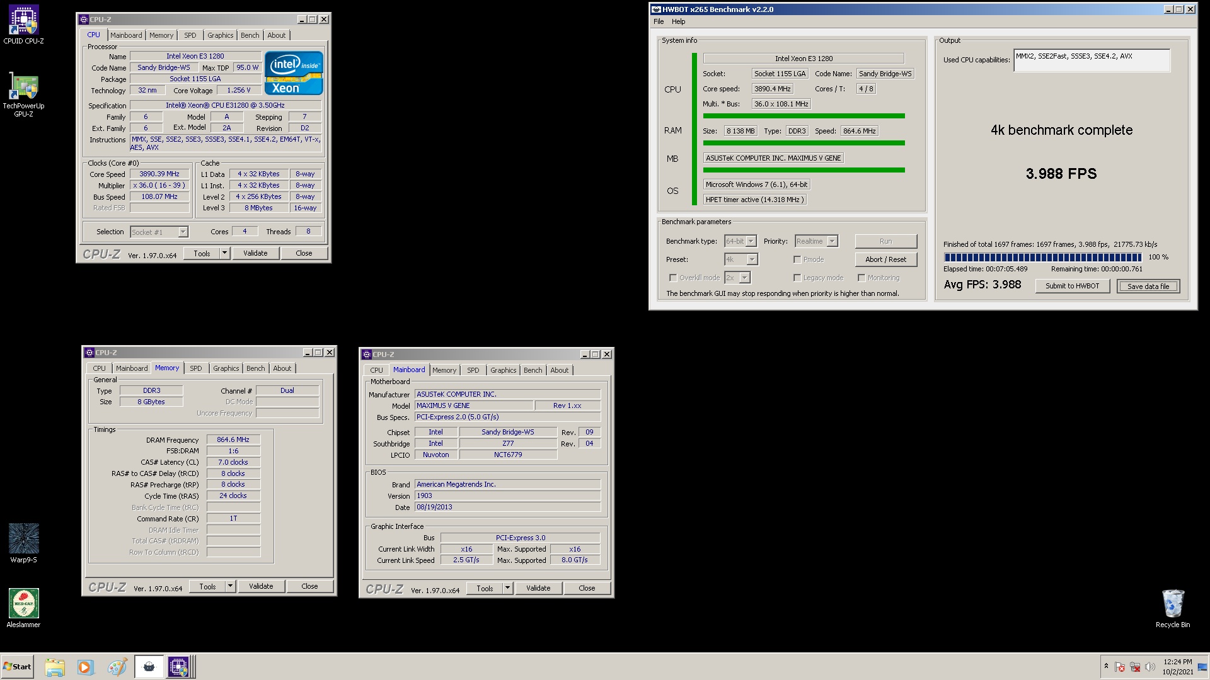Expand the Tools arrow in CPU window
The image size is (1210, 680).
[224, 253]
